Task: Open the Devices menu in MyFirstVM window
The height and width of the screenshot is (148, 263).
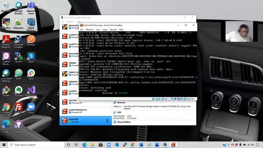Action: (x=113, y=30)
